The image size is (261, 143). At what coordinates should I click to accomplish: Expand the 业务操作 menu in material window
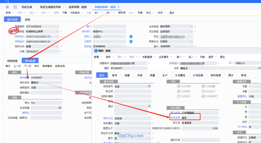click(165, 57)
